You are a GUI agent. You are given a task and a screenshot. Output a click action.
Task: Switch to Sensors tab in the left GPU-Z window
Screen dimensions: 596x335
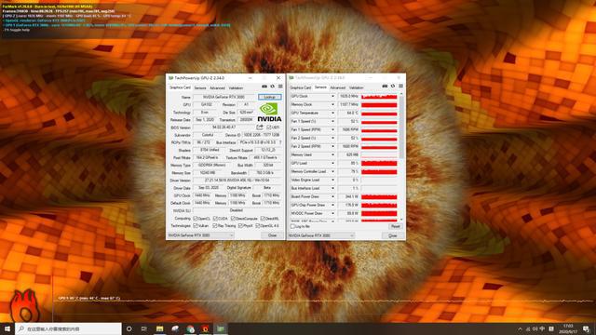[x=200, y=87]
